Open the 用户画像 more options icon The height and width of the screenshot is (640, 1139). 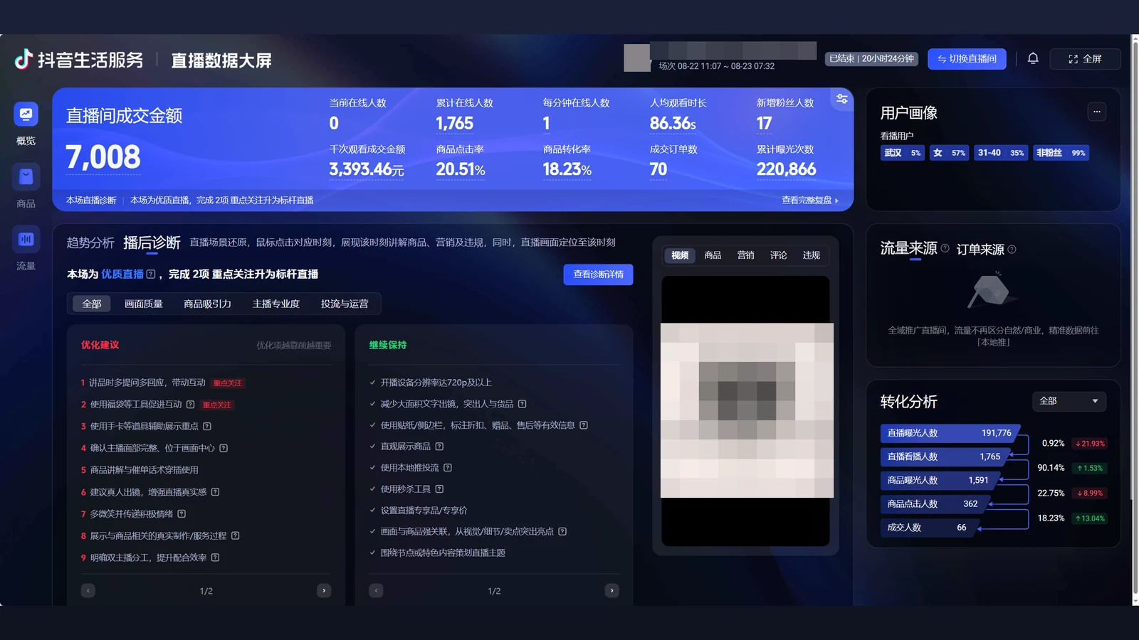[x=1097, y=112]
